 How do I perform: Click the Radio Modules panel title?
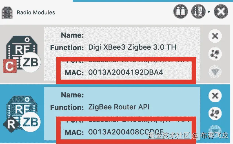click(36, 12)
